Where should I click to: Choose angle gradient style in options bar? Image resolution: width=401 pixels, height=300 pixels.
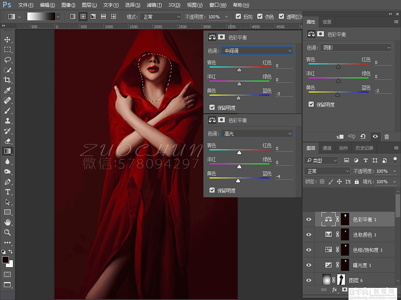point(93,16)
